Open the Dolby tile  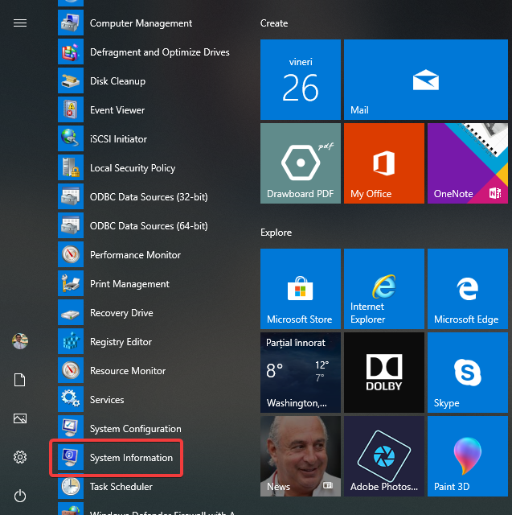point(384,373)
